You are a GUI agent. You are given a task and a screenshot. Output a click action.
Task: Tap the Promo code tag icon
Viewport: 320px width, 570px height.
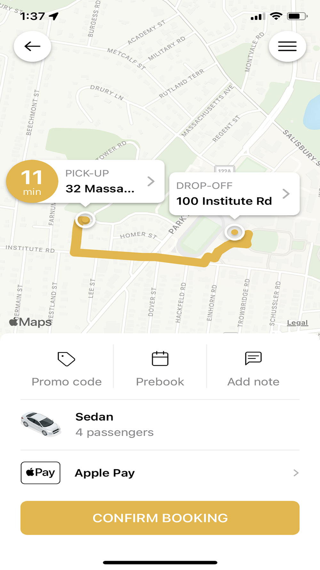tap(66, 359)
